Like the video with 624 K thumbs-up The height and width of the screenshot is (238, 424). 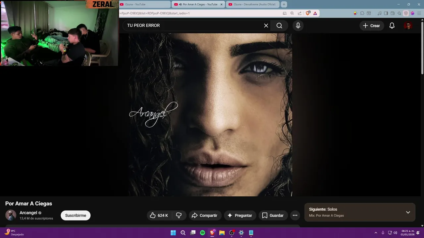[x=159, y=215]
